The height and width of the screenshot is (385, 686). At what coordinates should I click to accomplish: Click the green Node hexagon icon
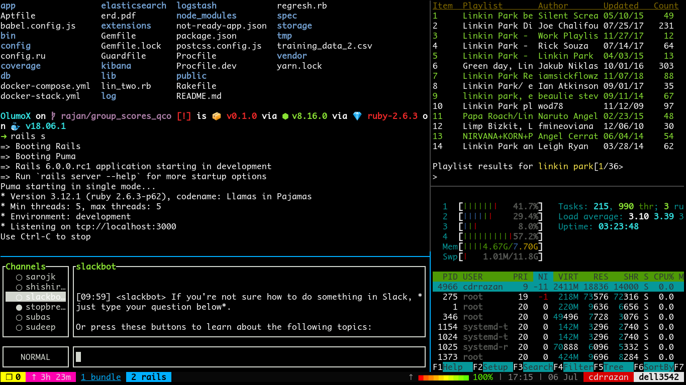pyautogui.click(x=285, y=116)
